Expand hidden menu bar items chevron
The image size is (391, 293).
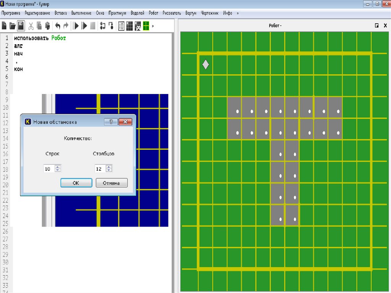pyautogui.click(x=238, y=13)
